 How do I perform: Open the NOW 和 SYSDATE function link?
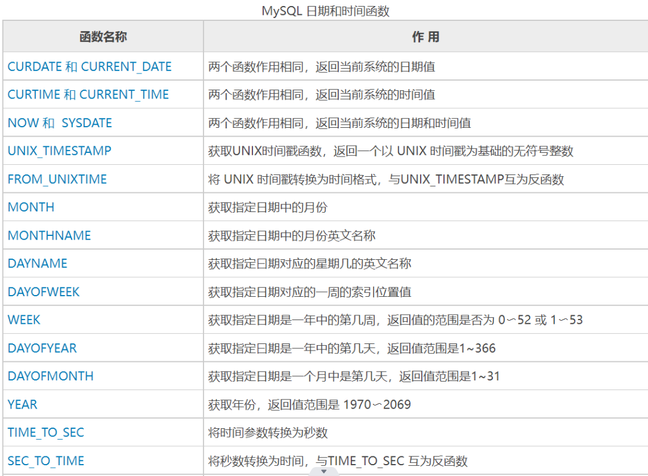pyautogui.click(x=60, y=123)
